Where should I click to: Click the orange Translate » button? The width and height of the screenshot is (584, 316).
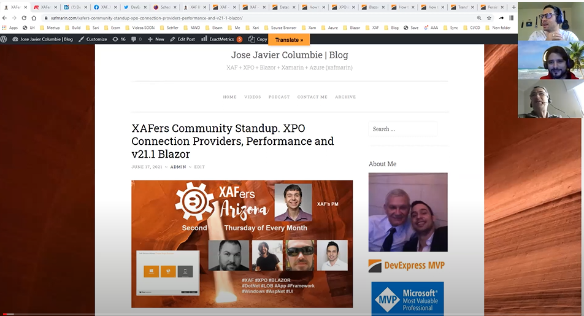click(289, 39)
